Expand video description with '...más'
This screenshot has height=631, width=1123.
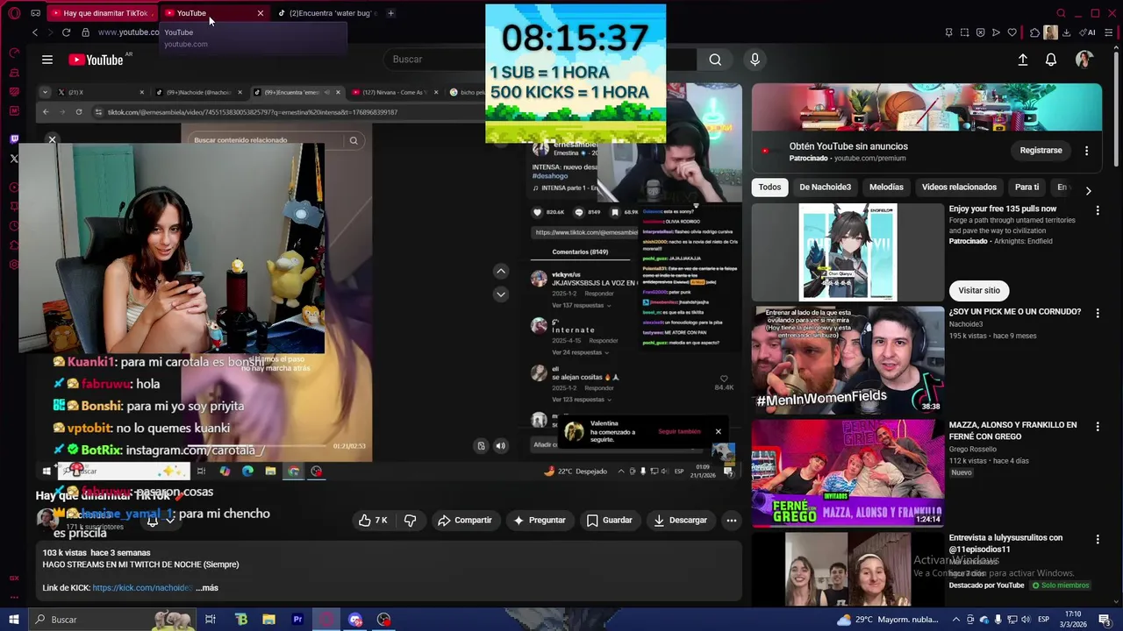pos(207,588)
